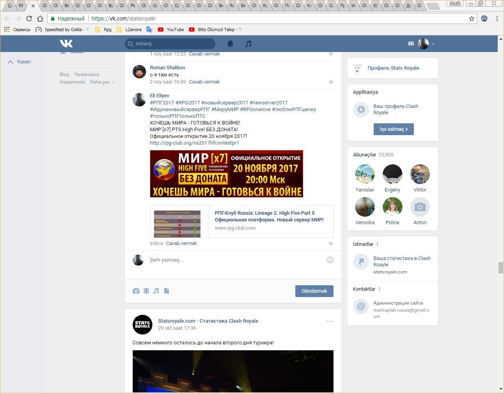Click the Axtarış search field
Viewport: 504px width, 394px height.
[x=170, y=44]
